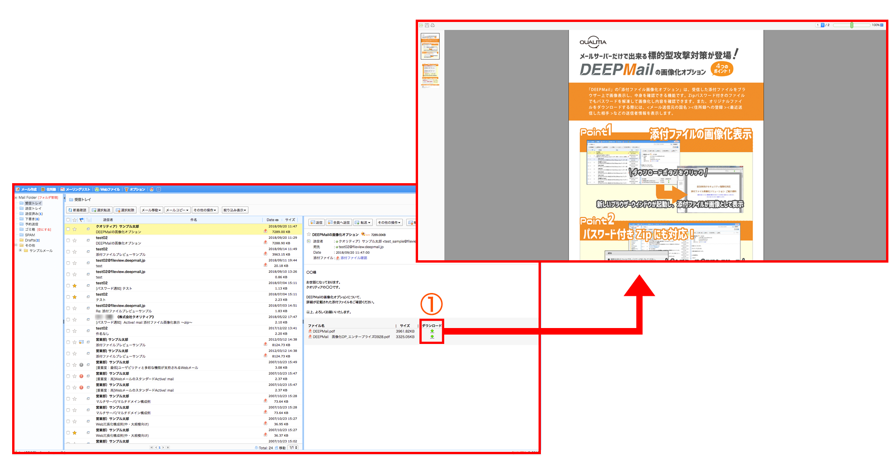Viewport: 894px width, 457px height.
Task: Select page 2 thumbnail in the PDF sidebar
Action: click(430, 75)
